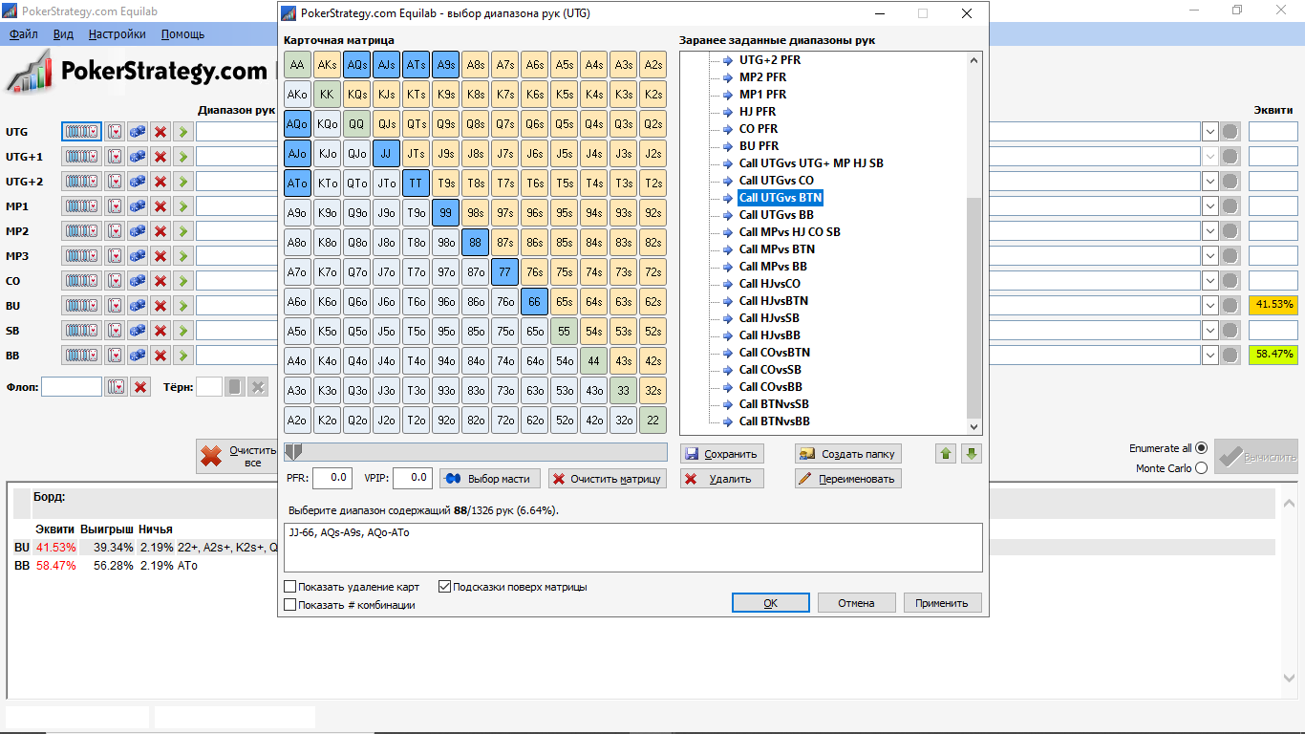Click the Очистить матрицу button
1305x734 pixels.
click(x=608, y=478)
